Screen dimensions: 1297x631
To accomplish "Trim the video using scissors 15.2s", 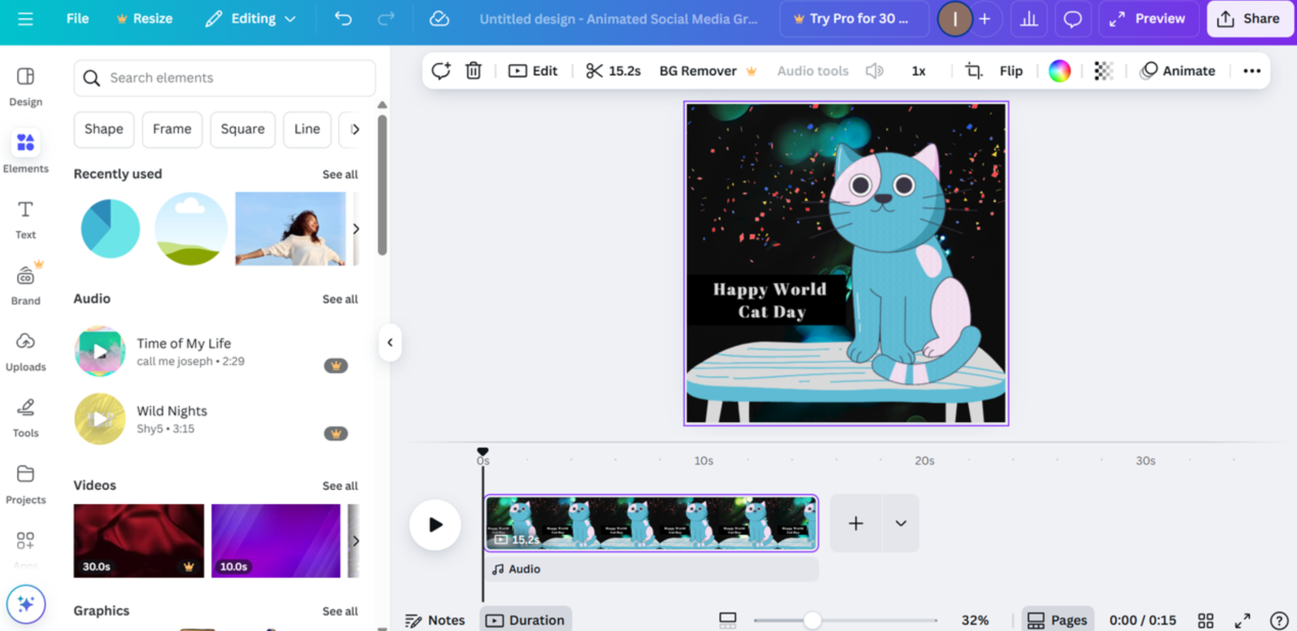I will click(613, 71).
